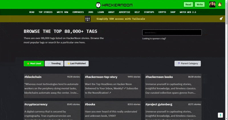The image size is (228, 120).
Task: Open the #blockchain tag card
Action: pos(52,86)
